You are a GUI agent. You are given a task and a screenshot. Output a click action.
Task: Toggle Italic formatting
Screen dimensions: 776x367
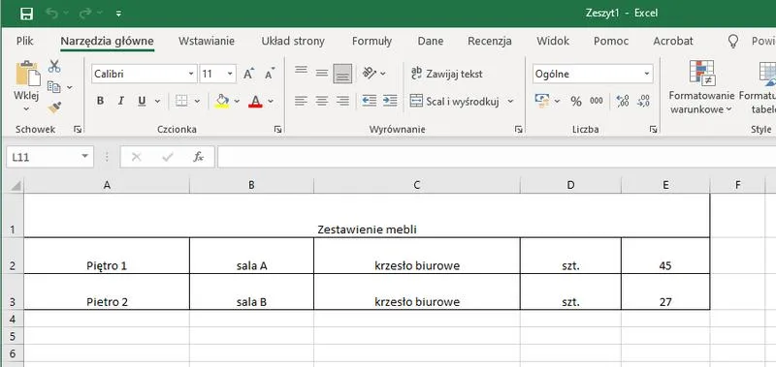click(120, 101)
